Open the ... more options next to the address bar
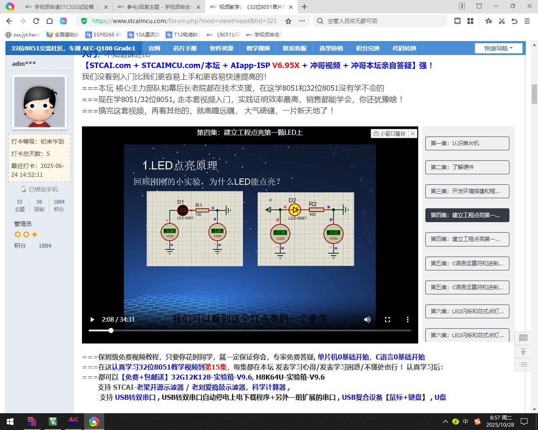The image size is (538, 430). point(301,20)
